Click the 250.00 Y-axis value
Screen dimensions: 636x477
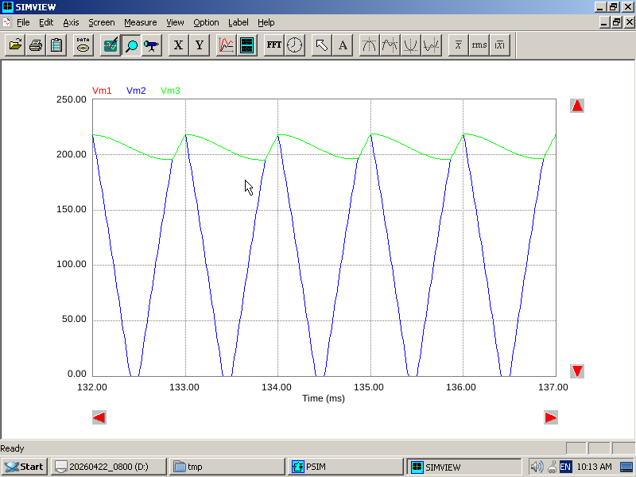tap(72, 99)
